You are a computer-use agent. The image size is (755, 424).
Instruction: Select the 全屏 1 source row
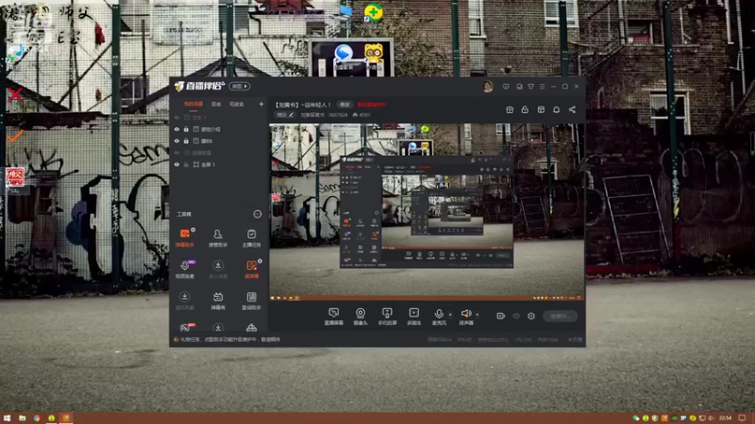pyautogui.click(x=219, y=164)
